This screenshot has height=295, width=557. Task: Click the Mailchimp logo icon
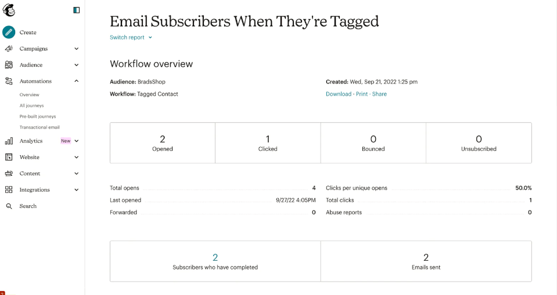click(x=9, y=10)
